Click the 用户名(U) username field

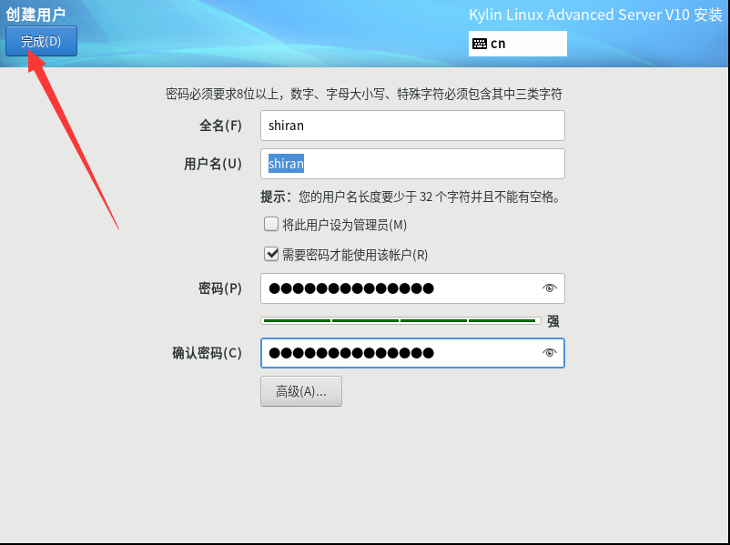pyautogui.click(x=412, y=164)
